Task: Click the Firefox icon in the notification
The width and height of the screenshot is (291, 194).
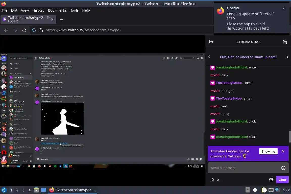Action: pos(221,11)
